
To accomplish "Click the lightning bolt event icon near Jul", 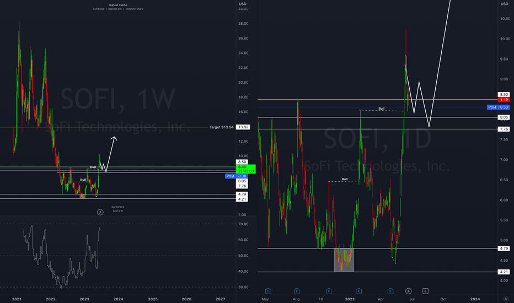I will [x=409, y=291].
